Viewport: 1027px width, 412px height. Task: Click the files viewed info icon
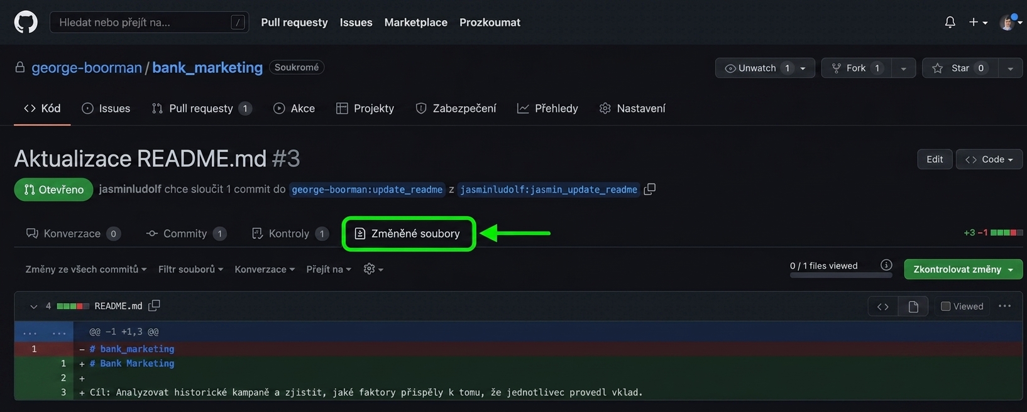[886, 265]
